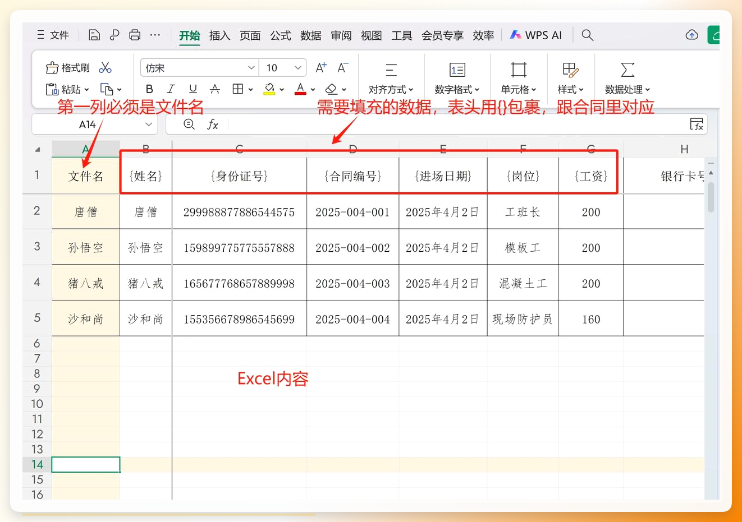Increase font size with A+ icon
Viewport: 742px width, 522px height.
point(321,68)
